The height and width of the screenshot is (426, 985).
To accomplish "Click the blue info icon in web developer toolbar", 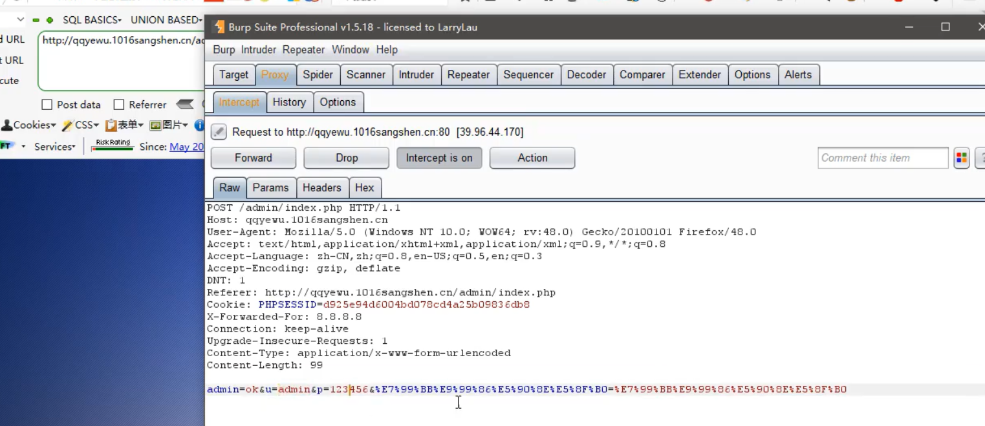I will click(x=200, y=125).
